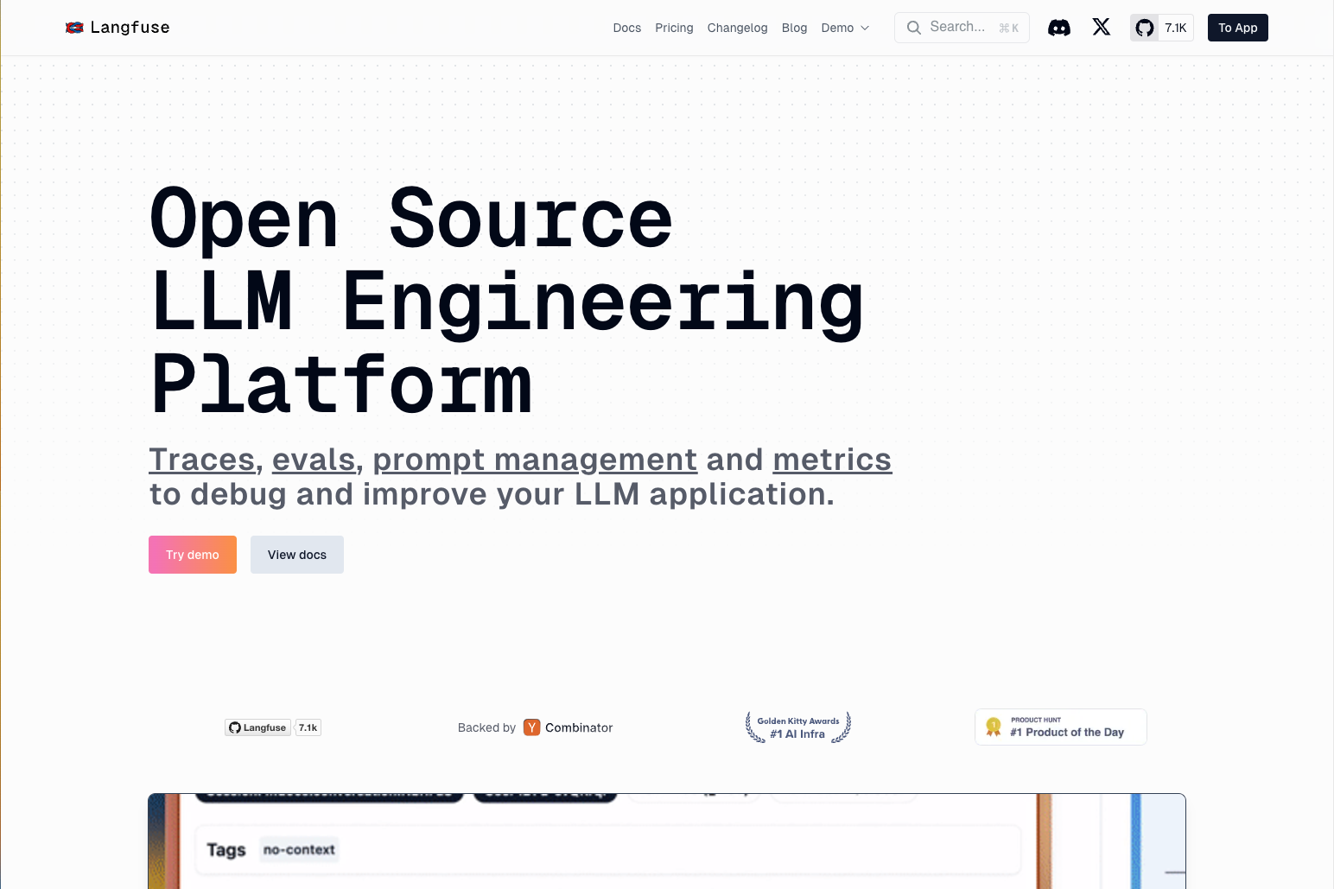Open the Docs menu item

(x=626, y=28)
